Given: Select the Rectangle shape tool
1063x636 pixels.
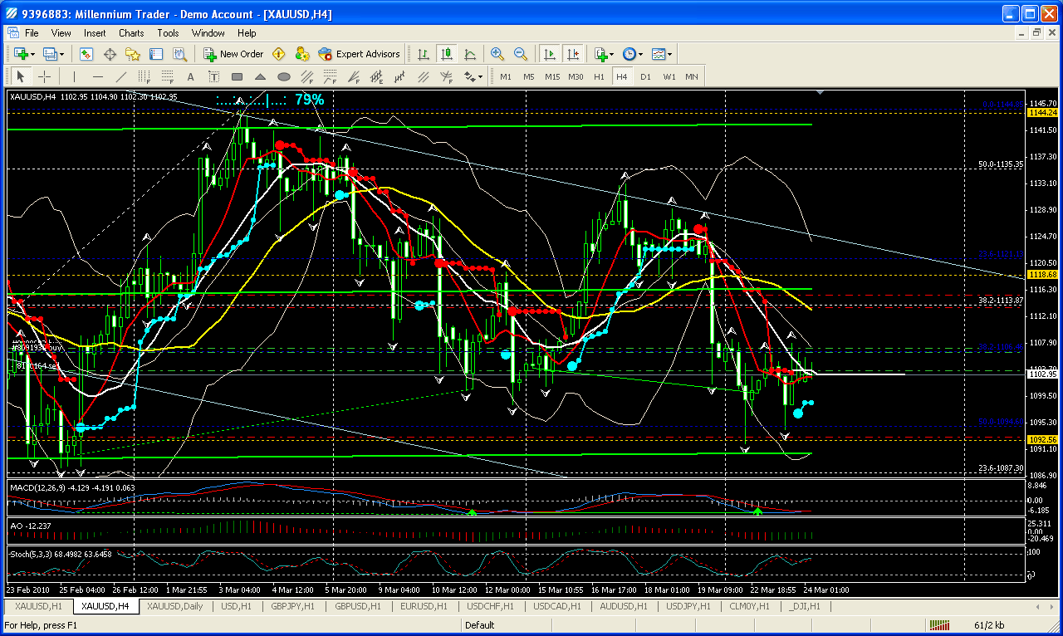Looking at the screenshot, I should point(237,76).
